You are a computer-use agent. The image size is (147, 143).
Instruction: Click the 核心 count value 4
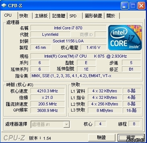point(101,124)
